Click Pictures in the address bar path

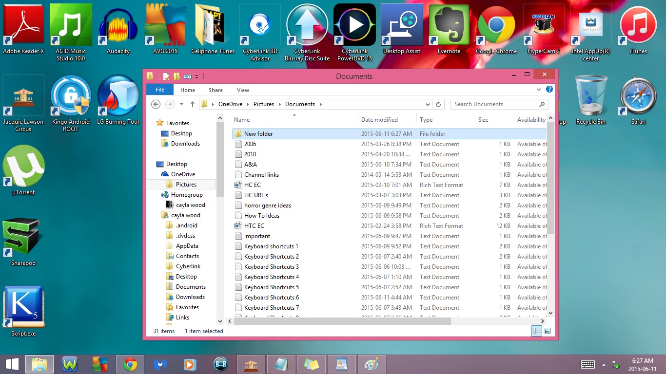pos(263,104)
